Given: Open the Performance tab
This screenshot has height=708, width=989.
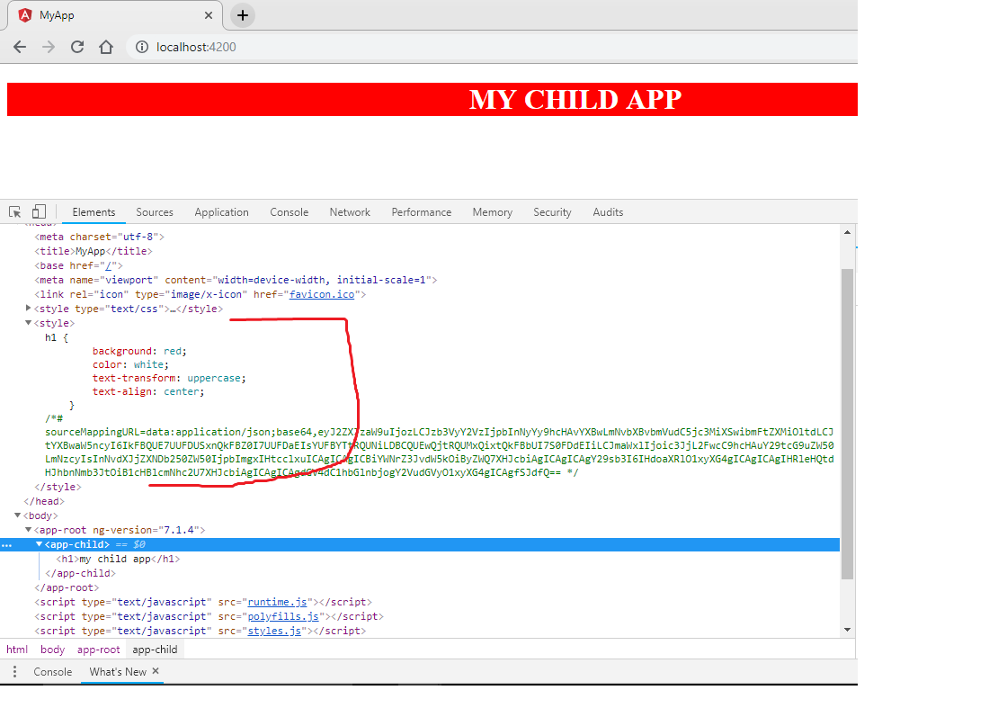Looking at the screenshot, I should point(422,212).
